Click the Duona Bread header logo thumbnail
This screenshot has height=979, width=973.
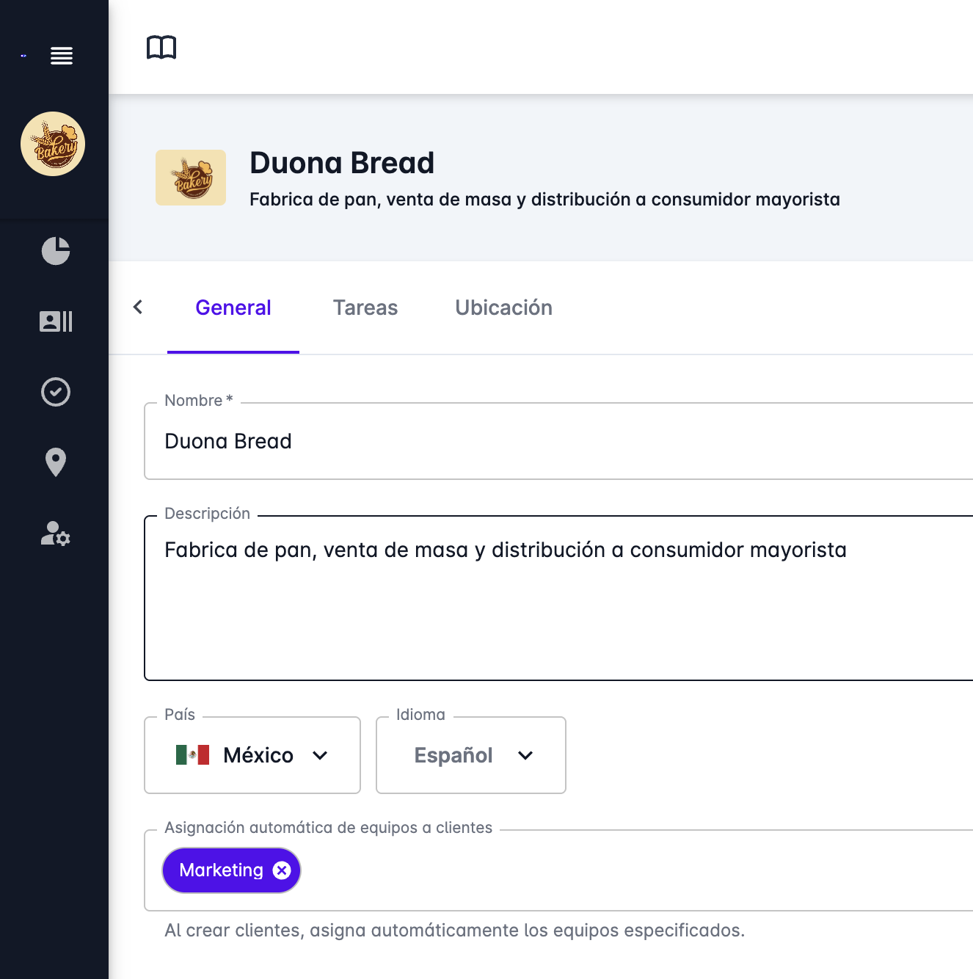pos(191,178)
